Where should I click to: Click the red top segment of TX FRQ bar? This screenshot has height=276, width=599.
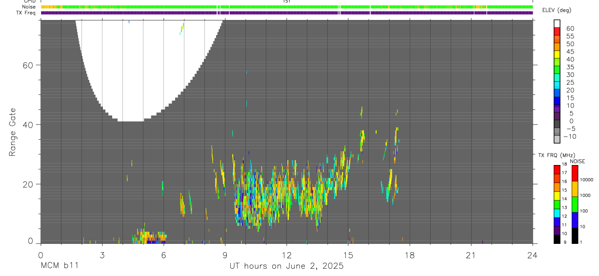557,169
